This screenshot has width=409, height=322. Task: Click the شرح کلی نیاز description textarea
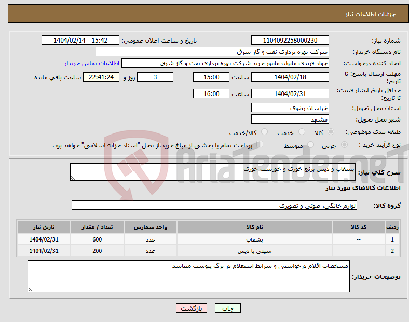(x=213, y=172)
